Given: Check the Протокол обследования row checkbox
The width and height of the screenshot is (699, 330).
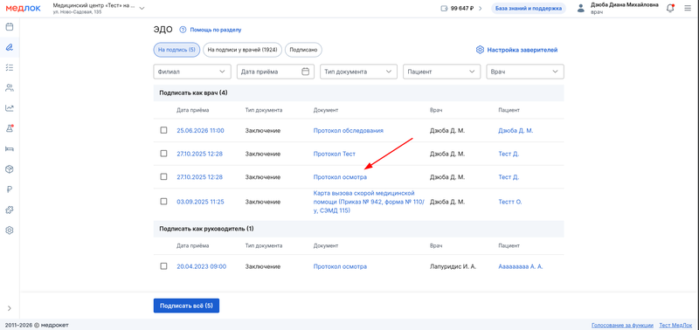Looking at the screenshot, I should [163, 130].
